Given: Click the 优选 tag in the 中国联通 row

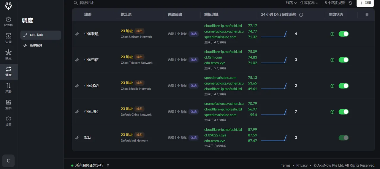Looking at the screenshot, I should pyautogui.click(x=194, y=34).
